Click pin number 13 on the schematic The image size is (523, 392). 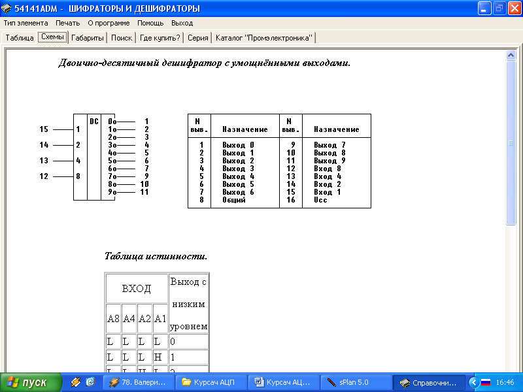[x=44, y=161]
